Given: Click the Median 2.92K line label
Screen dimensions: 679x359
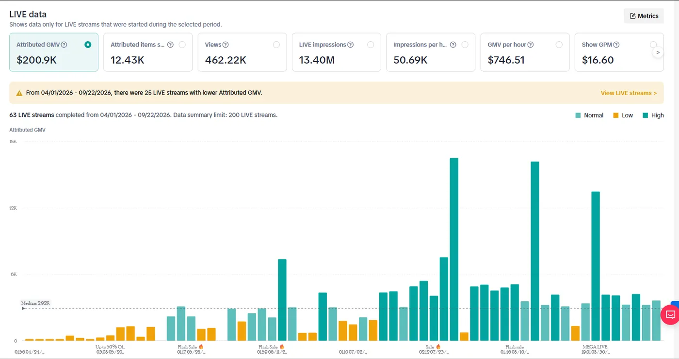Looking at the screenshot, I should (x=35, y=303).
